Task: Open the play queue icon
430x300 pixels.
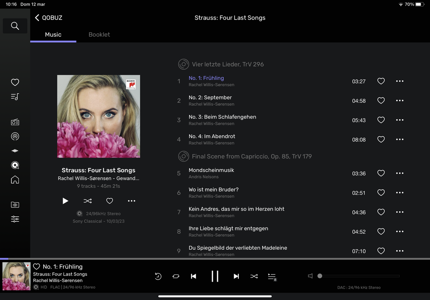Action: click(272, 277)
